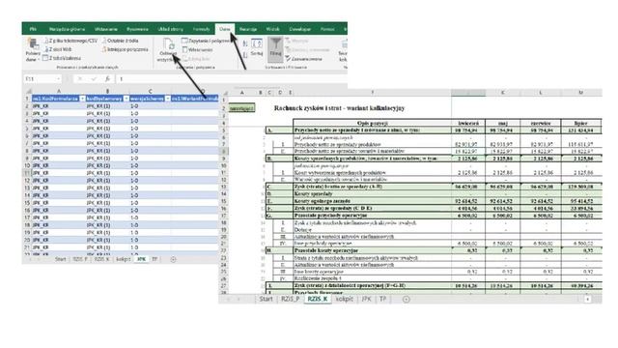Select the 'Koszty sprzedaży' row label
This screenshot has width=618, height=348.
pos(313,193)
